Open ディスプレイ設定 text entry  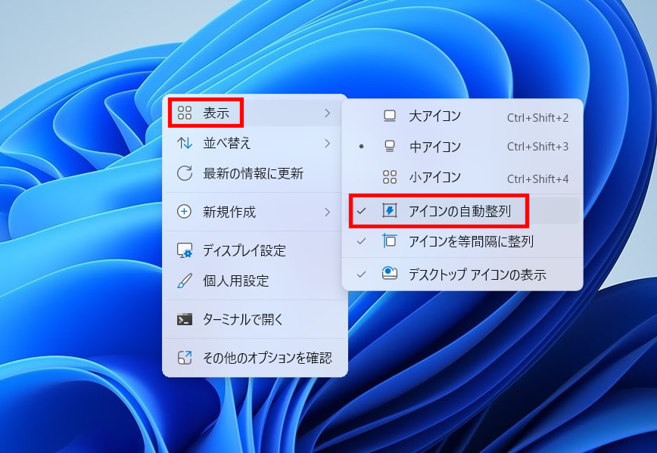tap(244, 250)
